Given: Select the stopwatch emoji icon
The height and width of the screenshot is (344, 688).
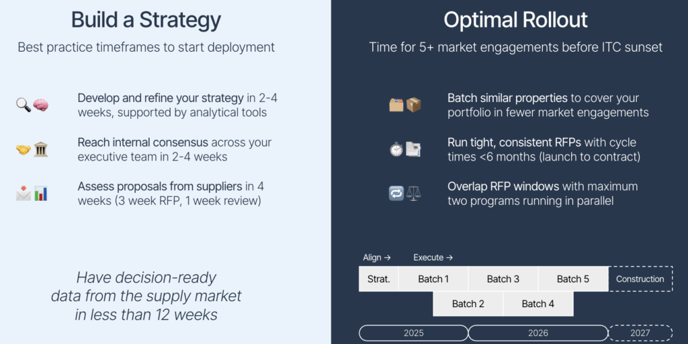Looking at the screenshot, I should tap(396, 150).
